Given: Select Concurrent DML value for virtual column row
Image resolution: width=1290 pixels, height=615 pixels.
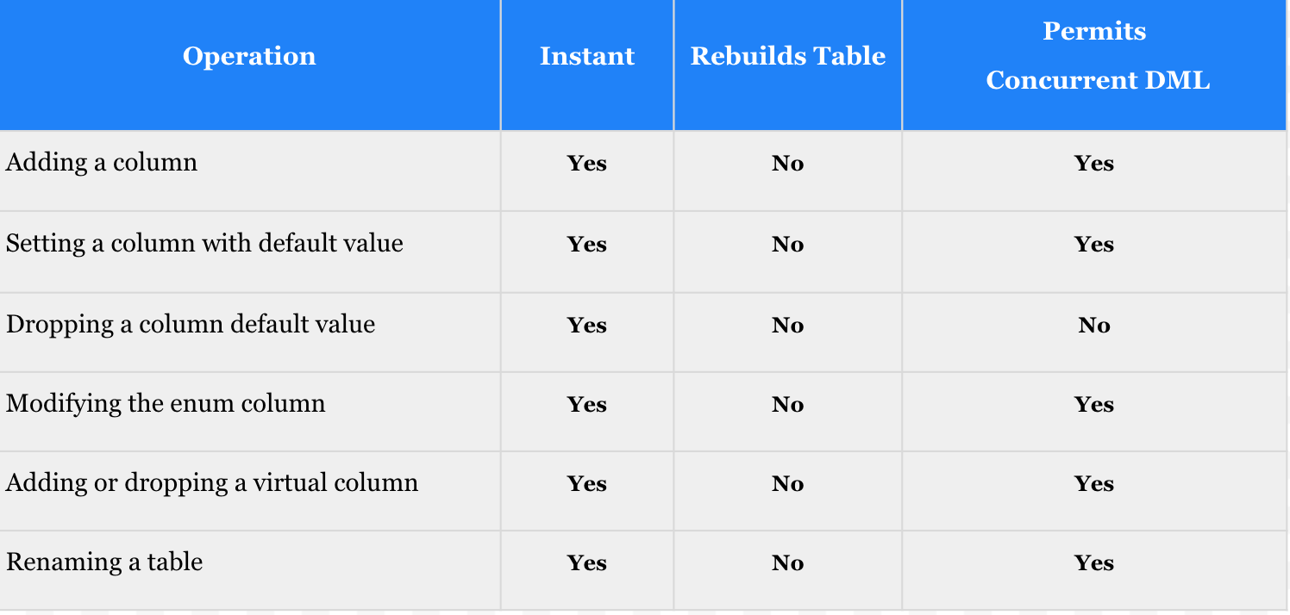Looking at the screenshot, I should click(x=1094, y=484).
